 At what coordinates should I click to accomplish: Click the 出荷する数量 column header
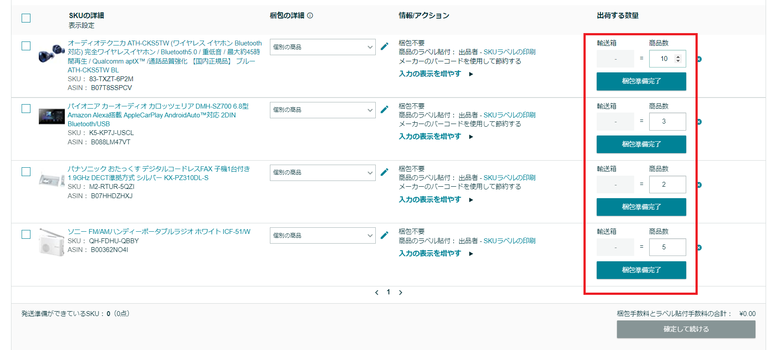point(618,15)
